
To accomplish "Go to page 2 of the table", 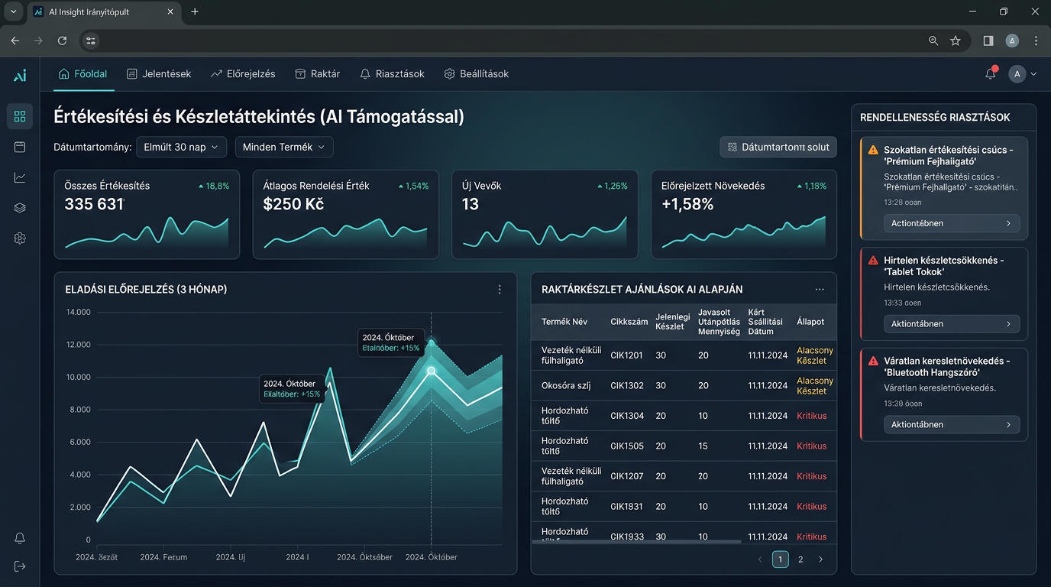I will [800, 559].
